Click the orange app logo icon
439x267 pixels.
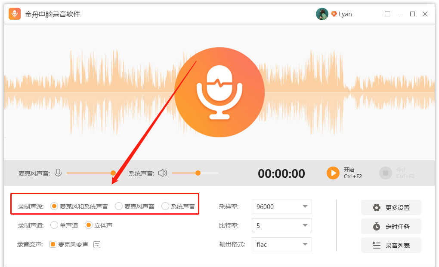[x=15, y=14]
